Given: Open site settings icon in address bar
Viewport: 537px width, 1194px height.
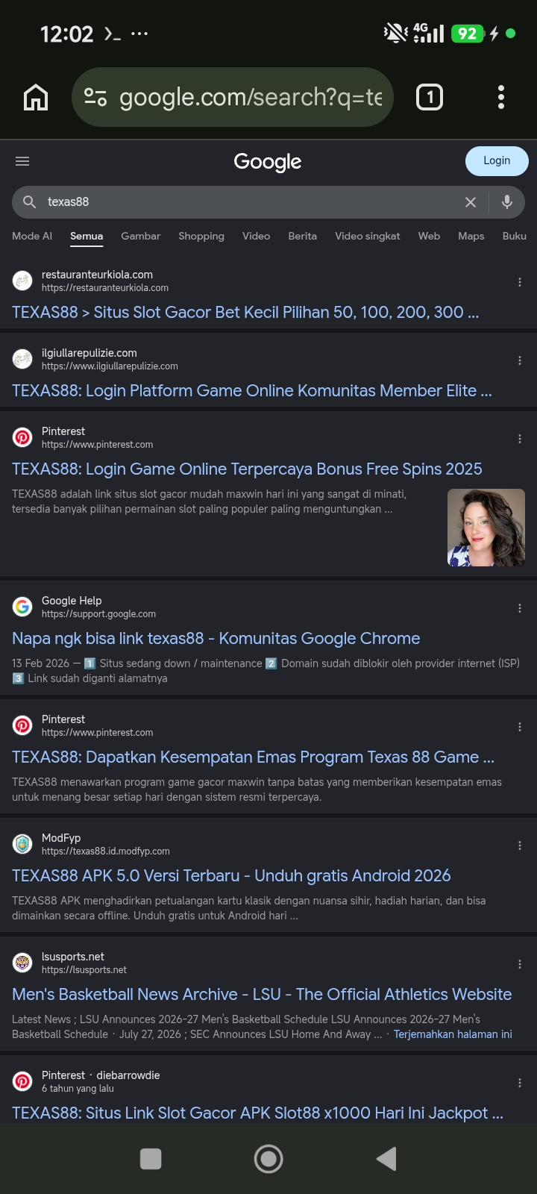Looking at the screenshot, I should click(95, 97).
